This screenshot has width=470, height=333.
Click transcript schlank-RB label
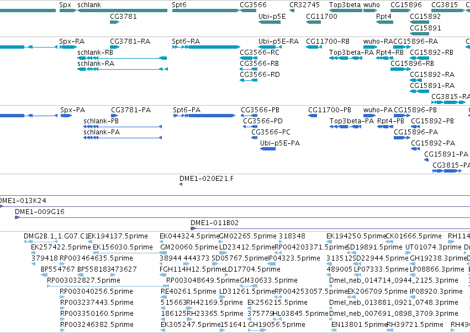click(x=95, y=52)
